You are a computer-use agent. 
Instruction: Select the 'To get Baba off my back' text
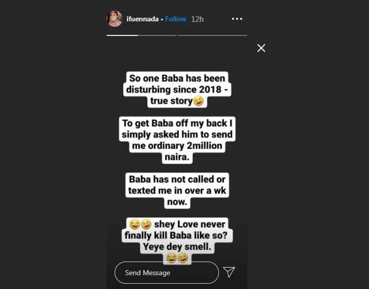tap(177, 123)
